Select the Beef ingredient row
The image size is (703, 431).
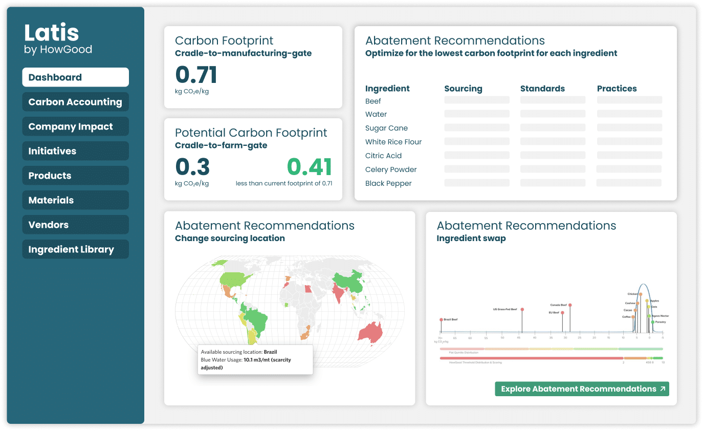pyautogui.click(x=373, y=101)
